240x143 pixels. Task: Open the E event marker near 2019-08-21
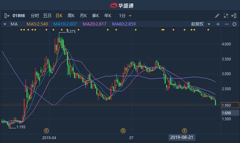(185, 131)
